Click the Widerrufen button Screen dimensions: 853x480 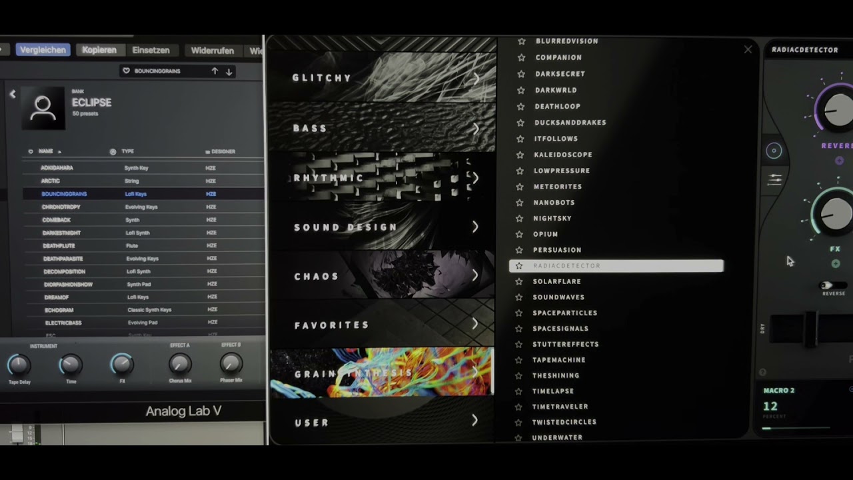click(212, 51)
